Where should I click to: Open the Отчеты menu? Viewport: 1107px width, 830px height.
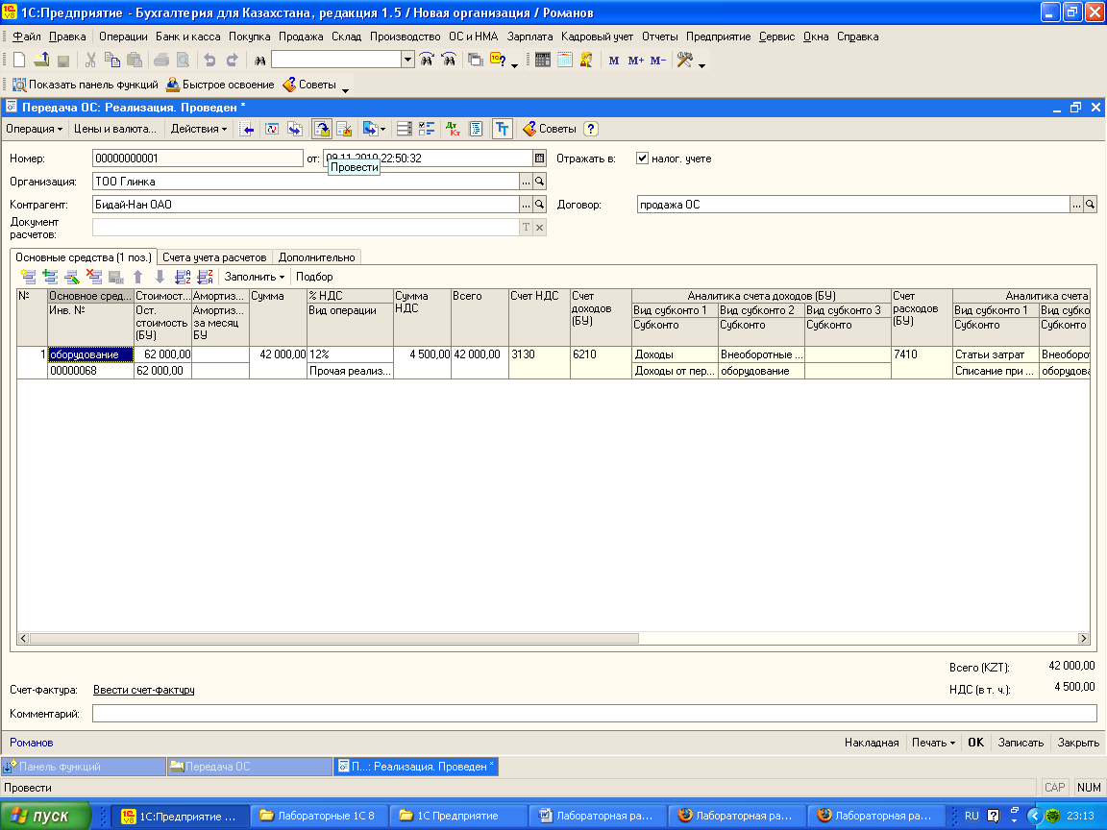click(659, 37)
